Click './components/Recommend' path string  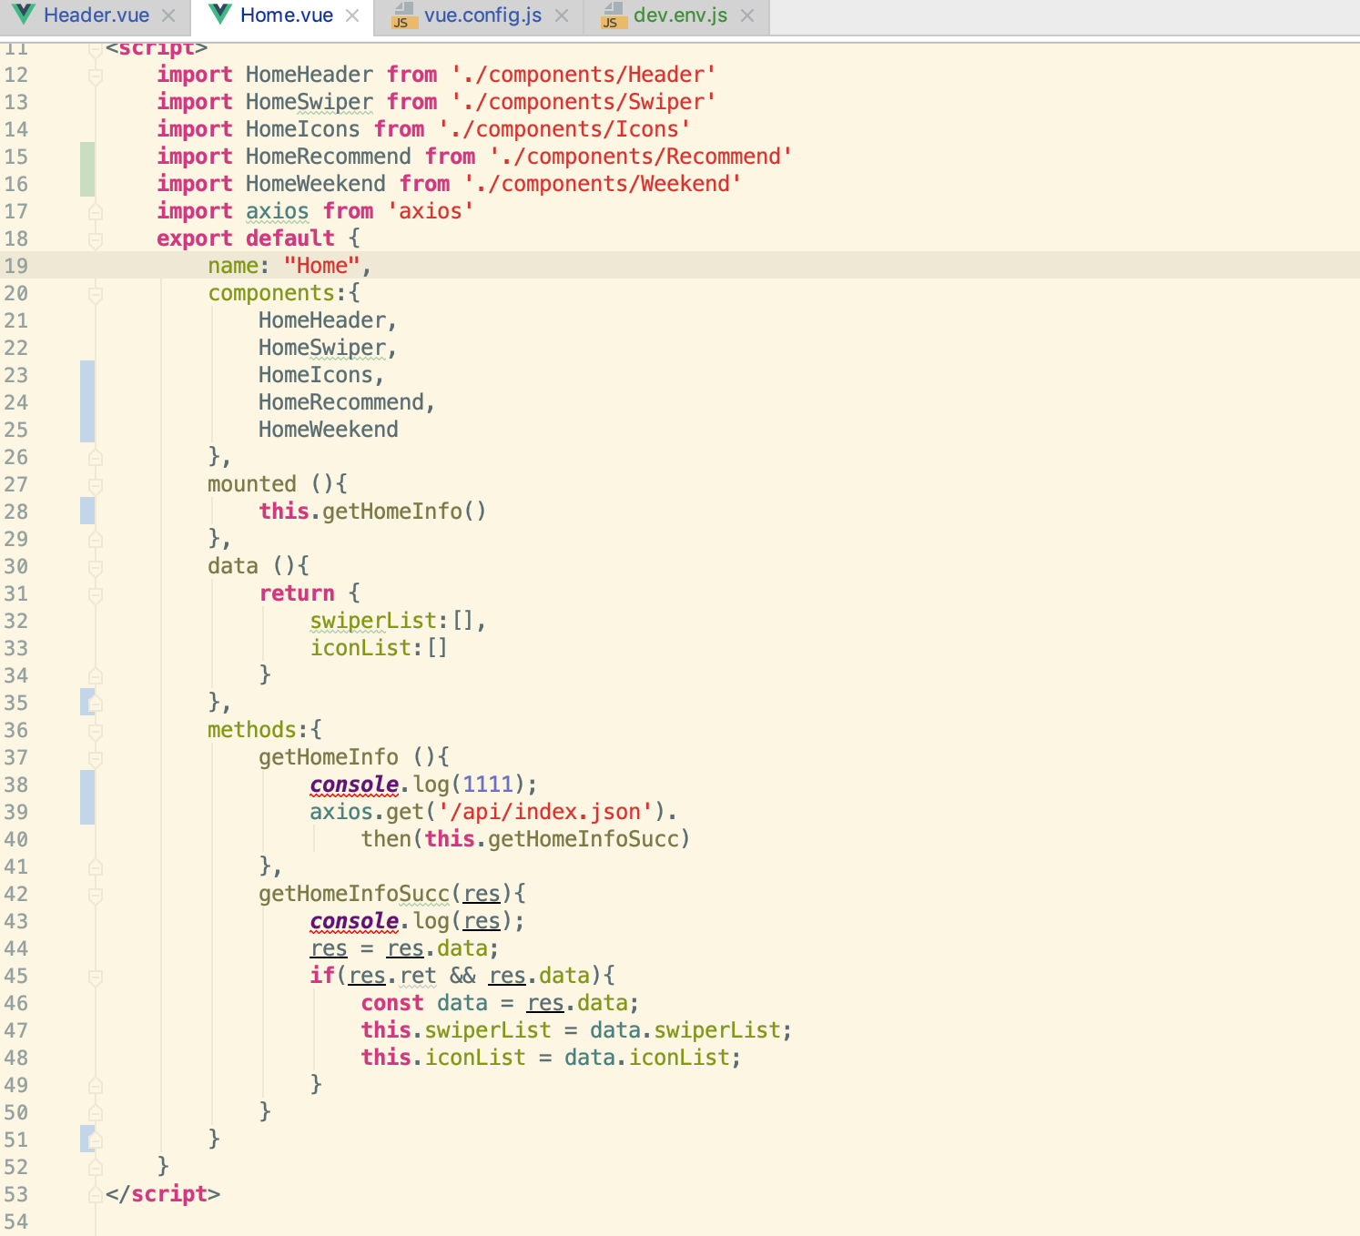641,157
